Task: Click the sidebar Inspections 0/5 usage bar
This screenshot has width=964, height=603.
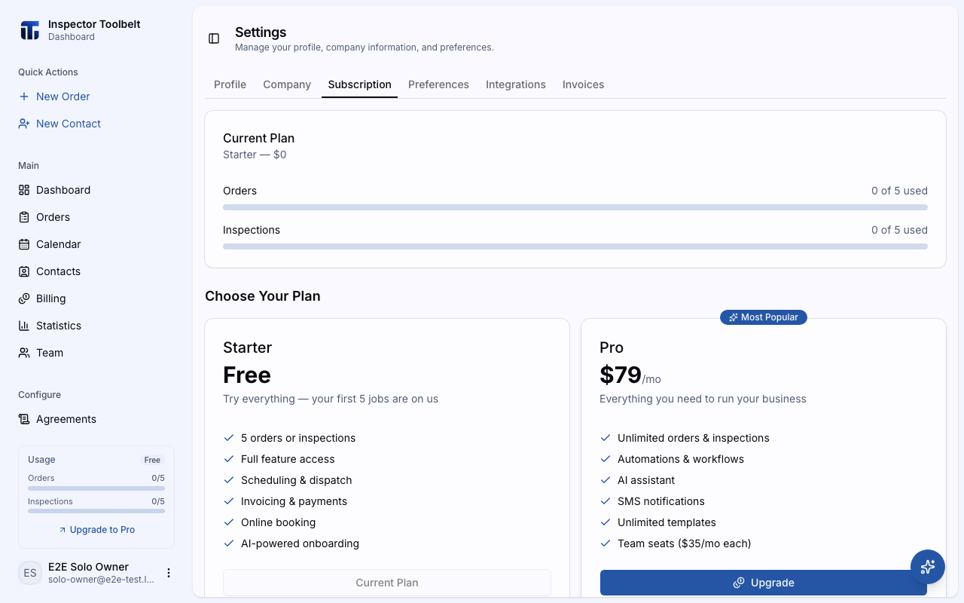Action: [x=96, y=511]
